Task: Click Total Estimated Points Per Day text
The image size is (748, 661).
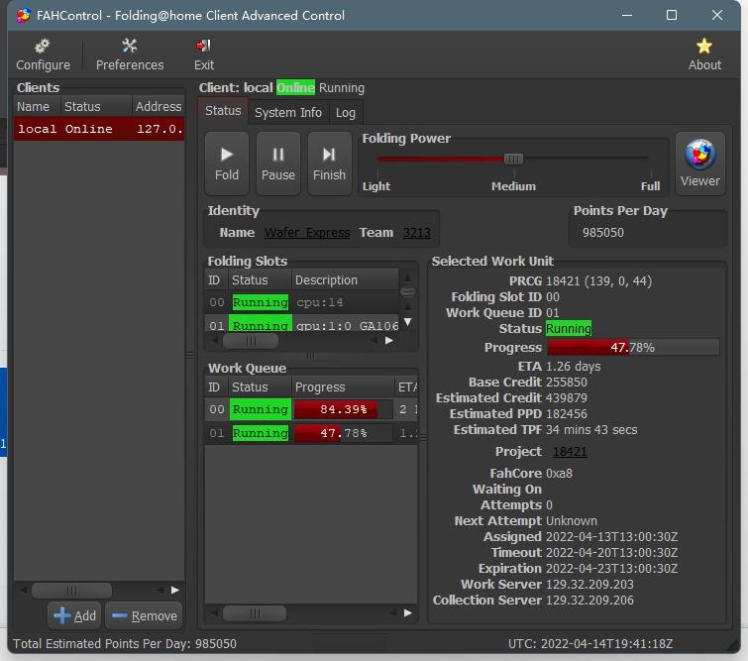Action: 125,644
